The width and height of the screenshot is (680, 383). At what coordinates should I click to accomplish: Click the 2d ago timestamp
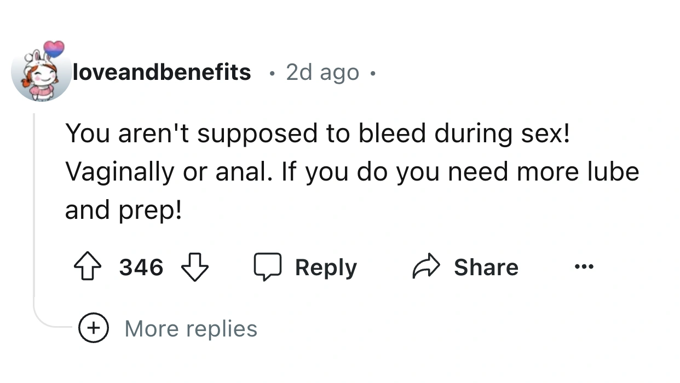(x=322, y=72)
